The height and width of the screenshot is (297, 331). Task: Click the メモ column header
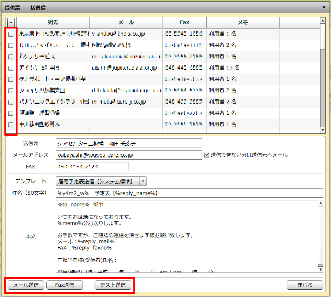tap(243, 23)
